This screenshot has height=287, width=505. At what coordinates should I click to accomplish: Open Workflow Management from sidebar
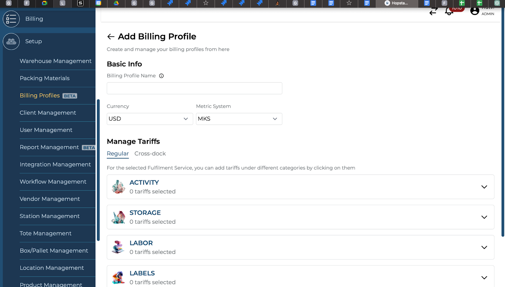point(53,182)
